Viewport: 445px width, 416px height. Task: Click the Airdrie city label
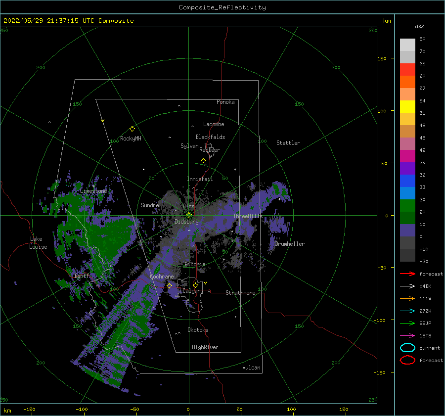pyautogui.click(x=195, y=264)
